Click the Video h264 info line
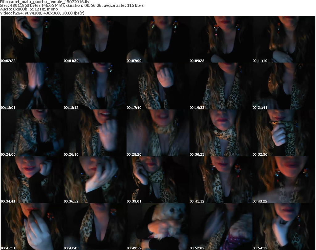The height and width of the screenshot is (250, 316). point(42,13)
